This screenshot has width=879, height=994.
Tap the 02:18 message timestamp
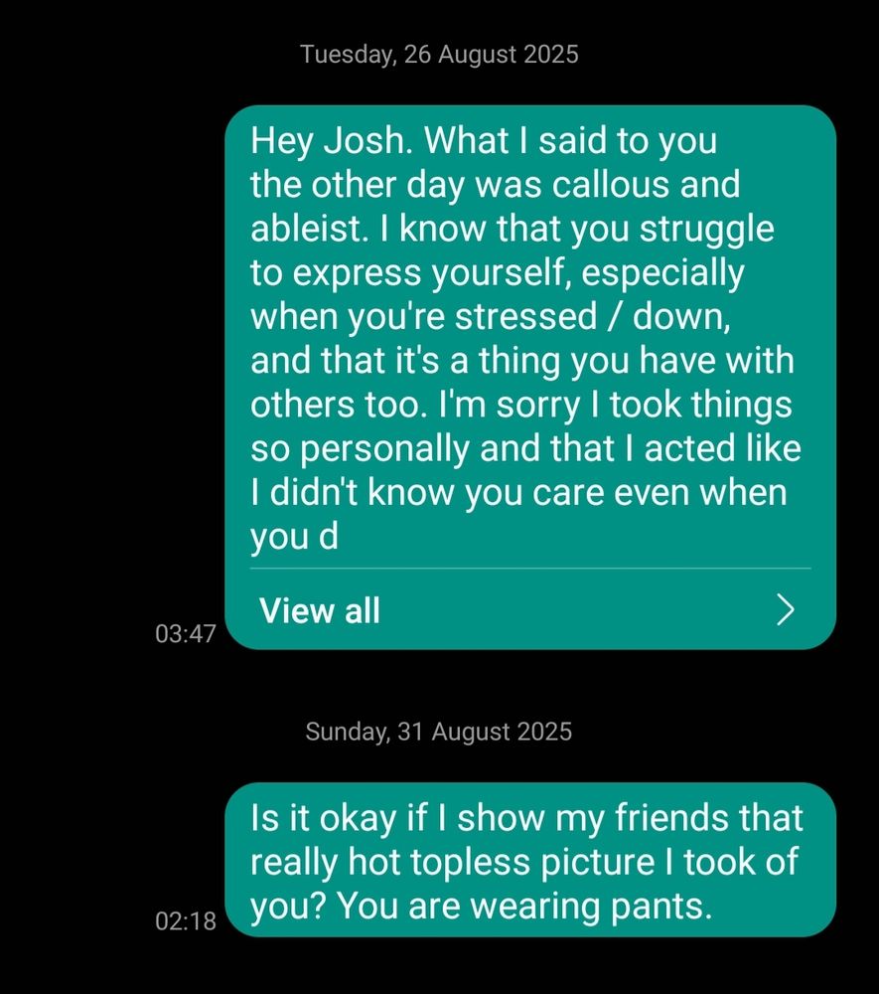click(x=186, y=920)
